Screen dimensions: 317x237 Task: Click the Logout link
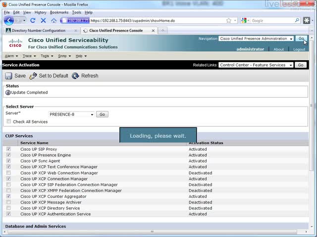pyautogui.click(x=299, y=49)
